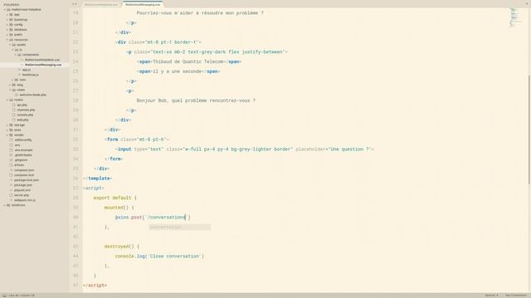Open package-lock.json file
The width and height of the screenshot is (531, 298).
pos(27,180)
